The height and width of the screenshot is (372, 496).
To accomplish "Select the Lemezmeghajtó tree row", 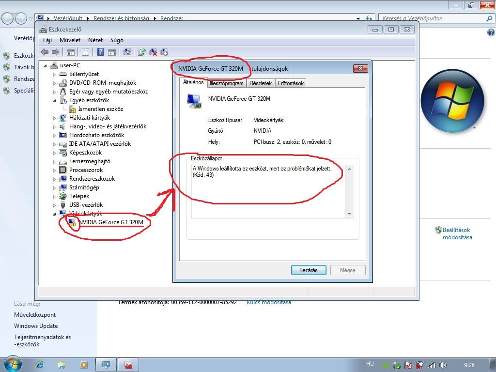I will click(90, 161).
